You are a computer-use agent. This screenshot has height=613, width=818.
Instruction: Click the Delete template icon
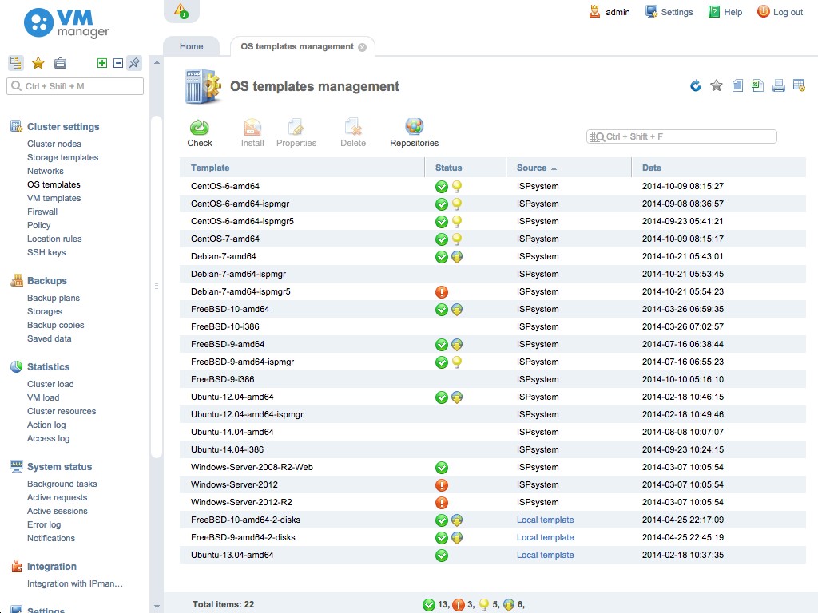coord(352,130)
